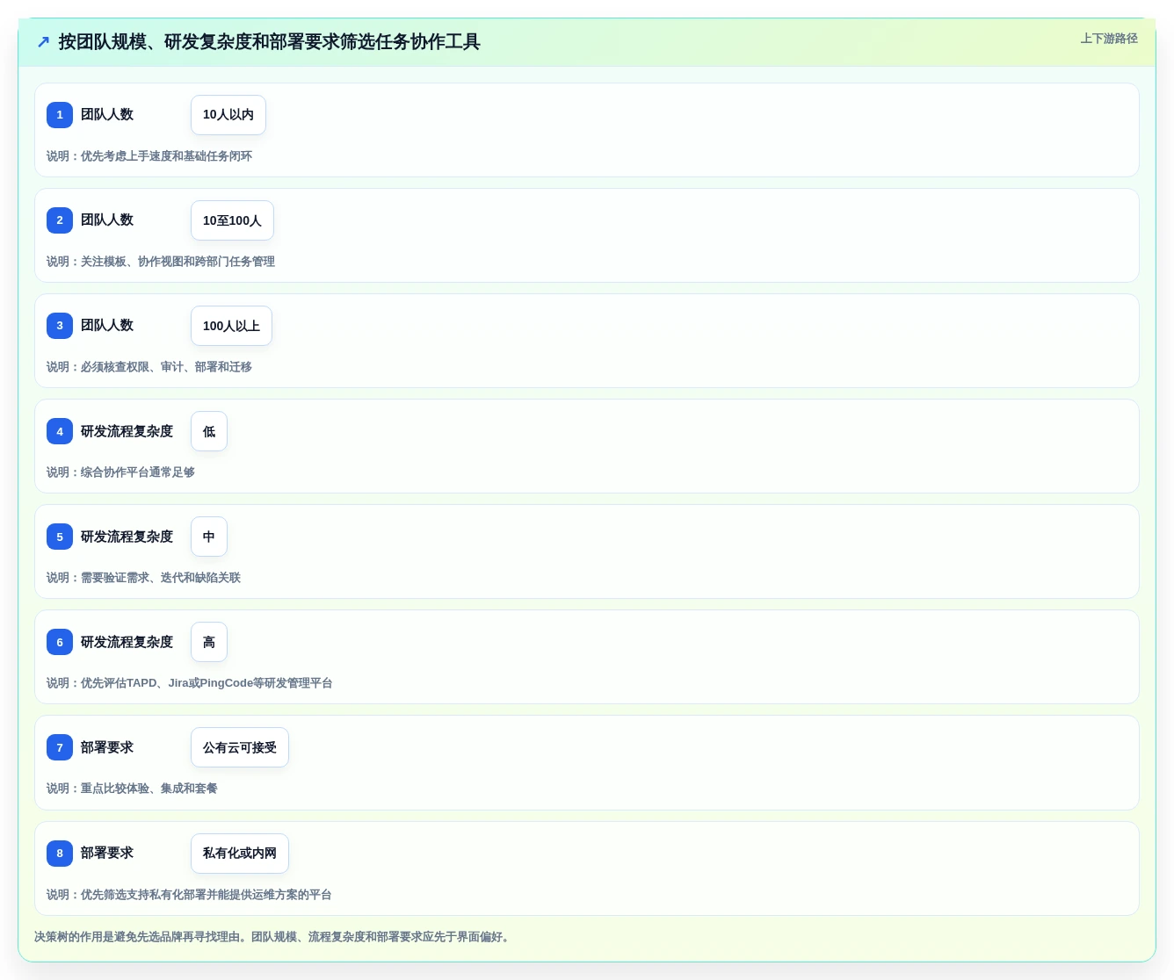Click step number badge 6
The width and height of the screenshot is (1174, 980).
point(60,642)
